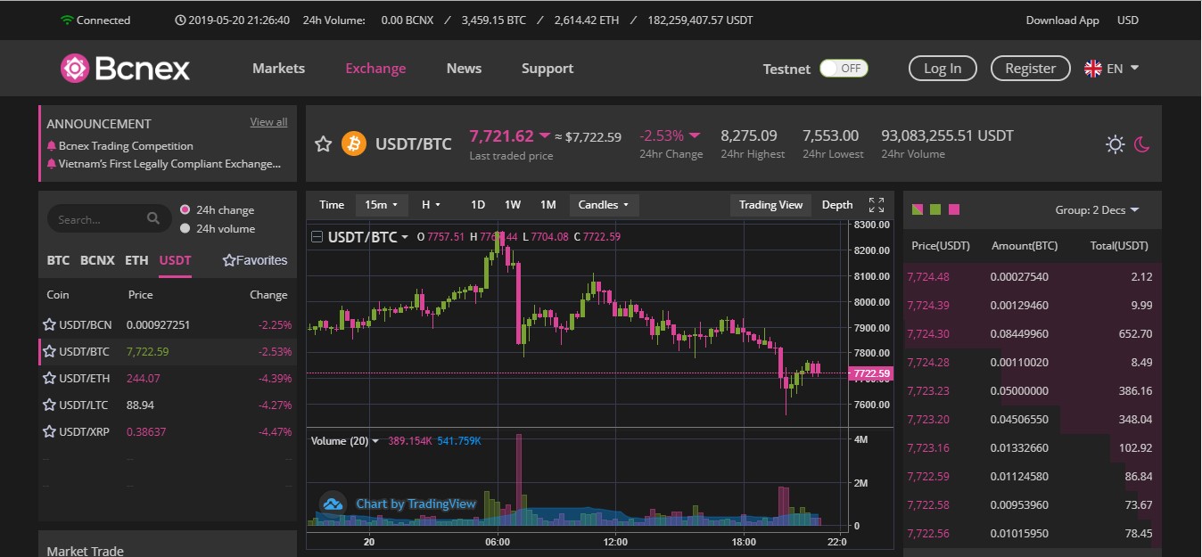Switch to dark theme via moon icon
The height and width of the screenshot is (557, 1202).
pos(1142,143)
